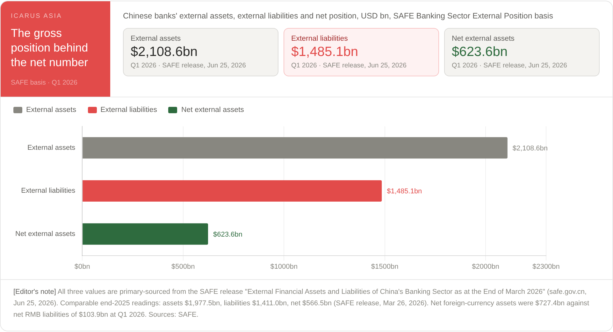The height and width of the screenshot is (332, 613).
Task: Click the External liabilities y-axis label
Action: (x=48, y=190)
